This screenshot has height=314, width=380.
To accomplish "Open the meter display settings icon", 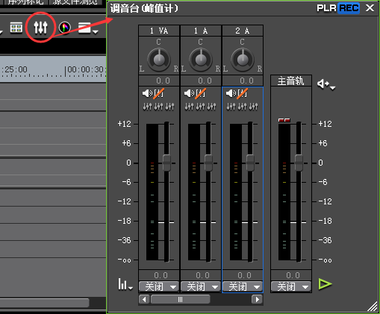I will (125, 284).
